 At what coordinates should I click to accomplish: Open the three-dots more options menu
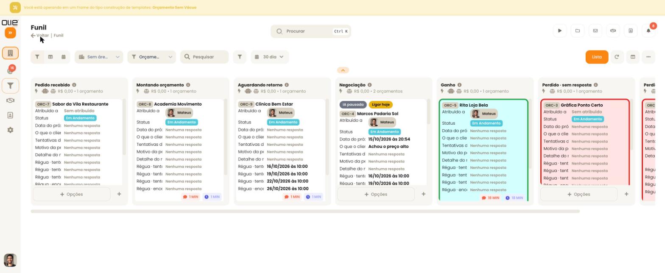tap(648, 57)
